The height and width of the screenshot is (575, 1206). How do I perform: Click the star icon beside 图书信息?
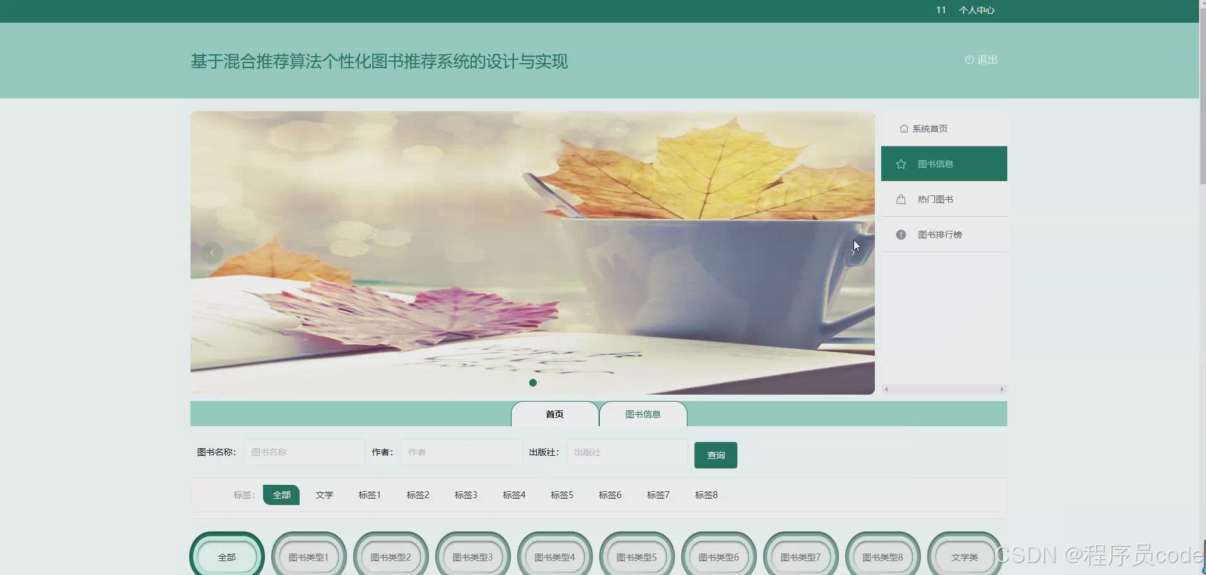[901, 164]
